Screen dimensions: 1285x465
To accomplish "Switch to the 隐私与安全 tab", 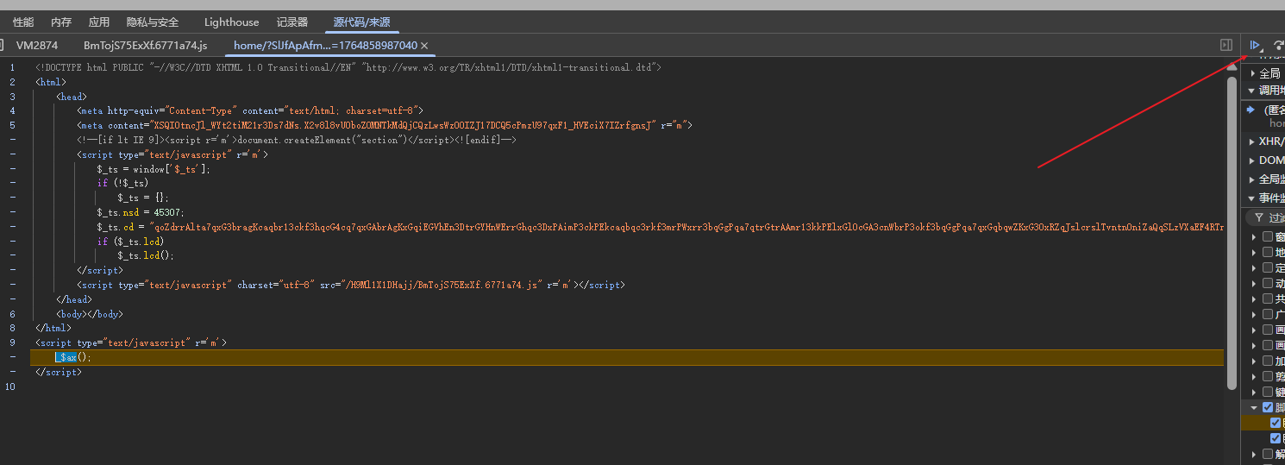I will pos(153,22).
